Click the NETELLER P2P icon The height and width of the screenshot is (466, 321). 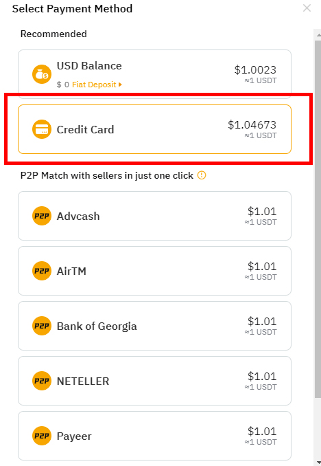pos(42,381)
